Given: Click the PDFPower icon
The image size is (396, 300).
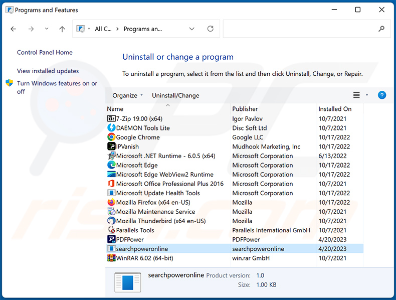Looking at the screenshot, I should (111, 239).
